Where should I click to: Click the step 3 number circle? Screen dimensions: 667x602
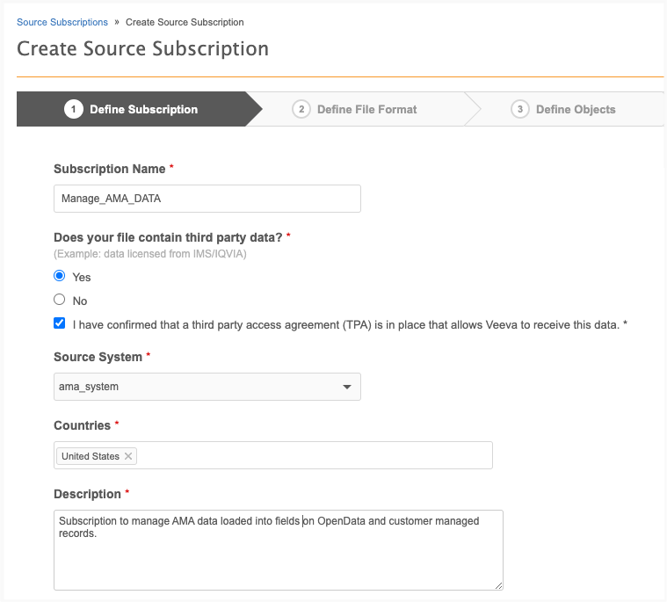(520, 110)
